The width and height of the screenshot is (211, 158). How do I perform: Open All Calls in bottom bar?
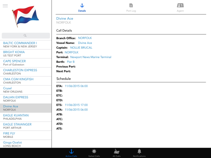point(116,153)
